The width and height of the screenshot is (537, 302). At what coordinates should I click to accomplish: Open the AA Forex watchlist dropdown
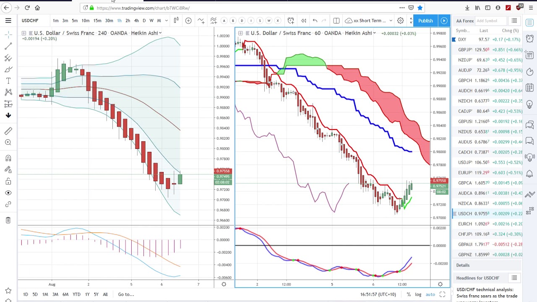point(465,21)
